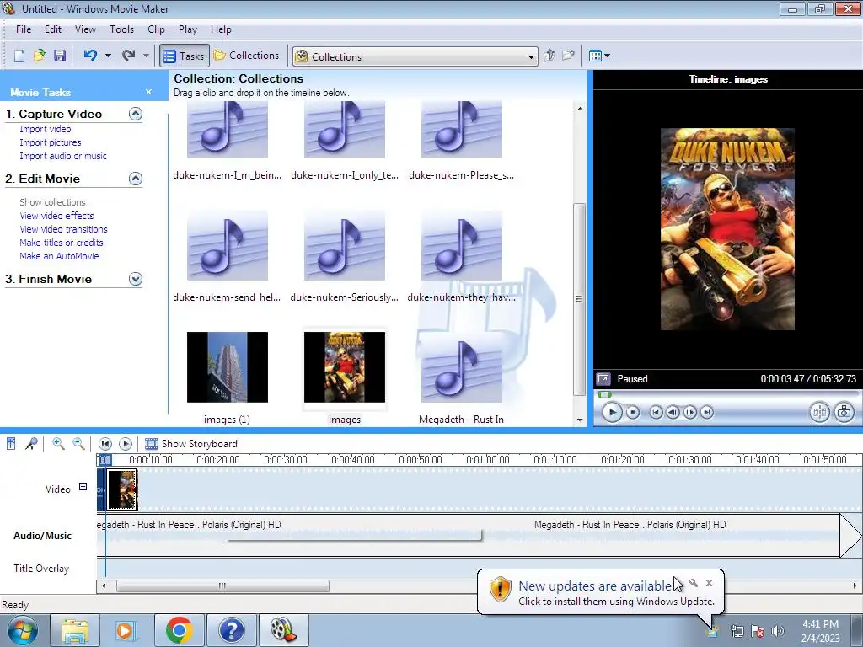This screenshot has width=863, height=647.
Task: Open the View menu
Action: [85, 29]
